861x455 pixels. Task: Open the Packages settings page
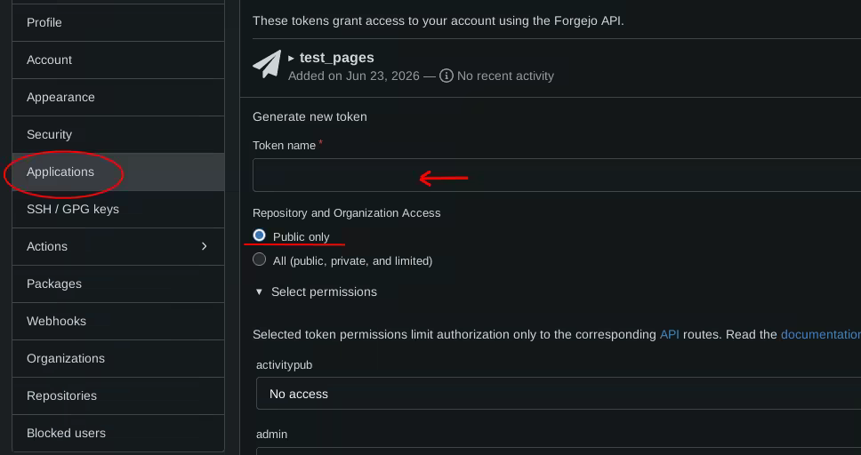coord(118,283)
